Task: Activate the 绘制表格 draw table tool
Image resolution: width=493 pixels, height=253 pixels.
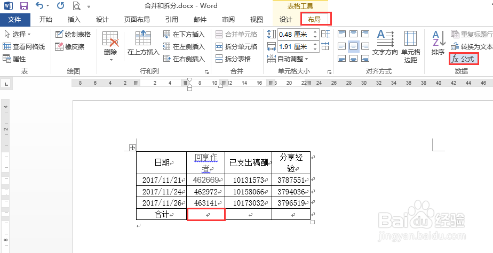Action: (73, 34)
